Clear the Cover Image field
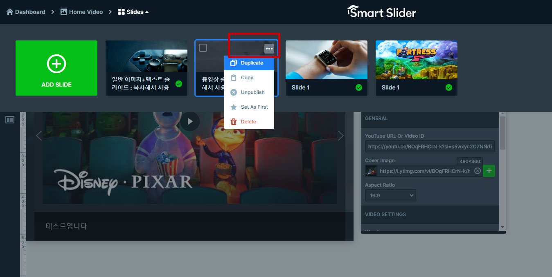 tap(478, 171)
